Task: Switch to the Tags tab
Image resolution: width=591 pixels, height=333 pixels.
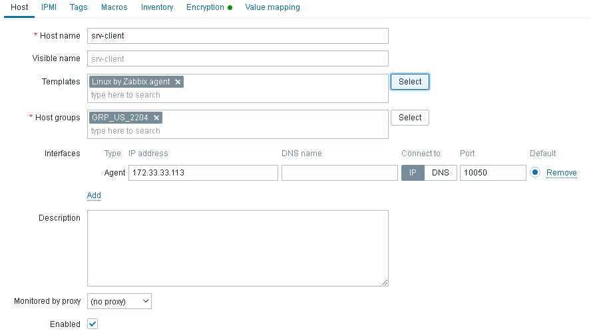Action: [x=79, y=7]
